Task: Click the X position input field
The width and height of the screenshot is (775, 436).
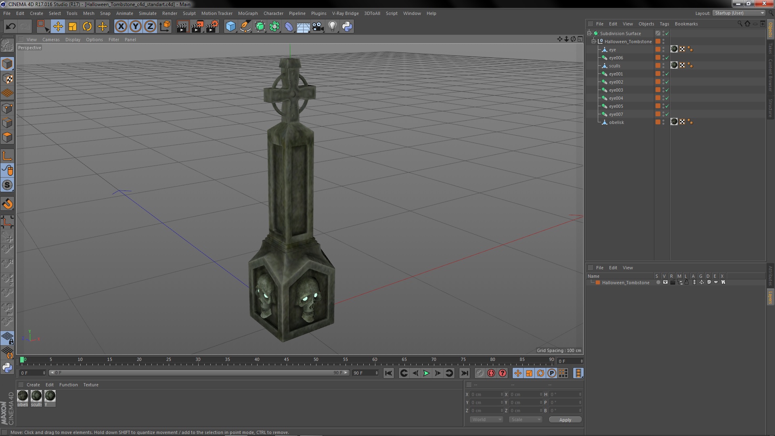Action: (486, 395)
